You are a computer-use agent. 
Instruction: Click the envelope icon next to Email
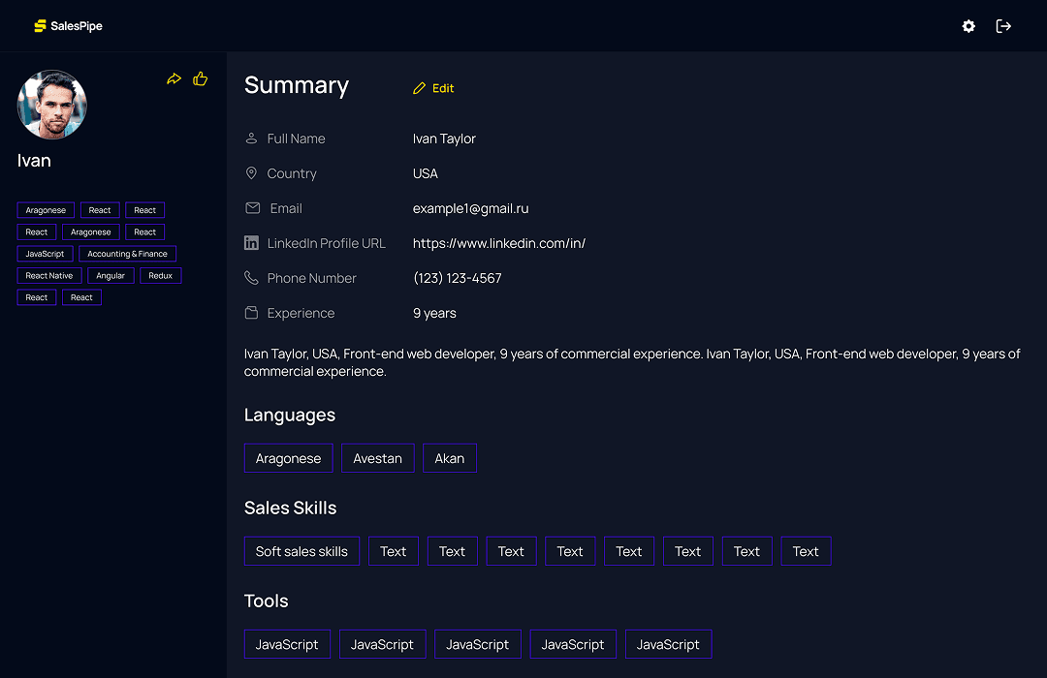pyautogui.click(x=250, y=208)
